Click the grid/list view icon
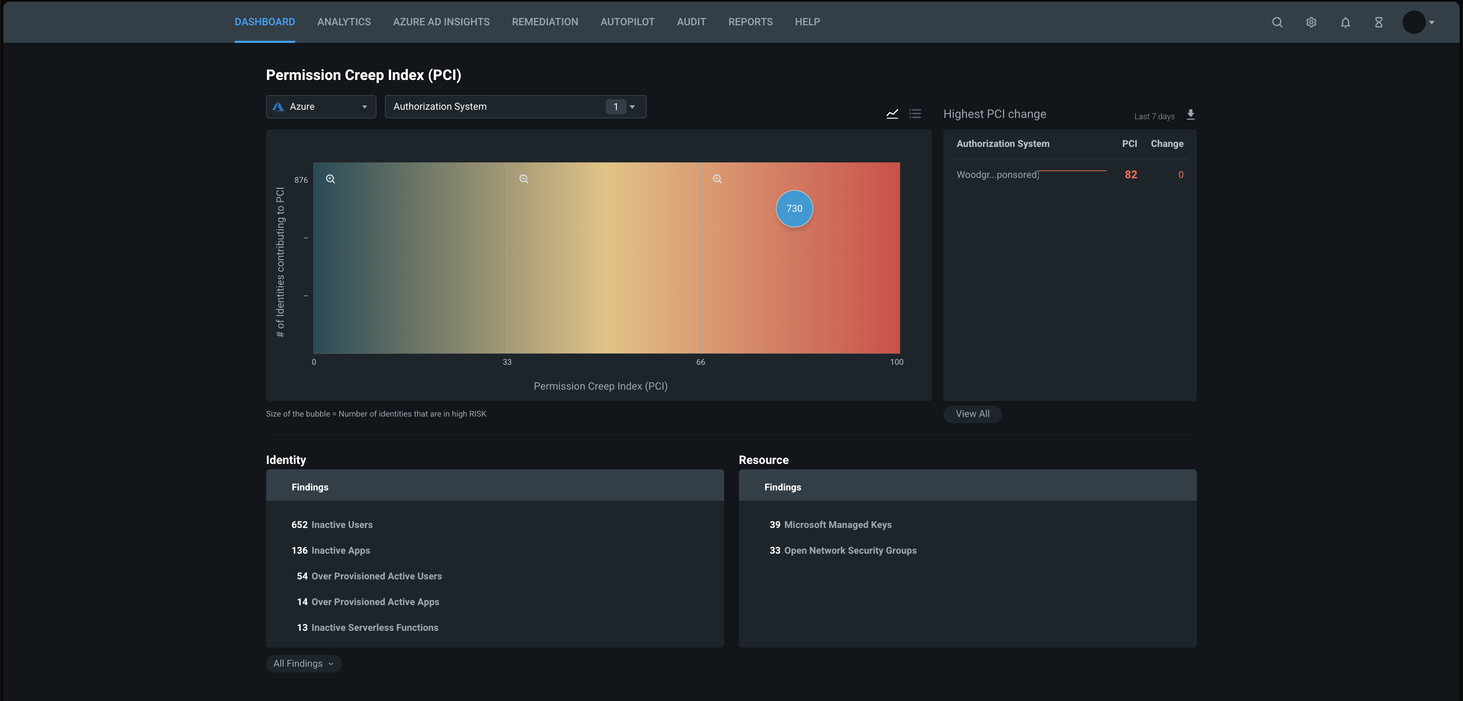Image resolution: width=1463 pixels, height=701 pixels. [915, 114]
